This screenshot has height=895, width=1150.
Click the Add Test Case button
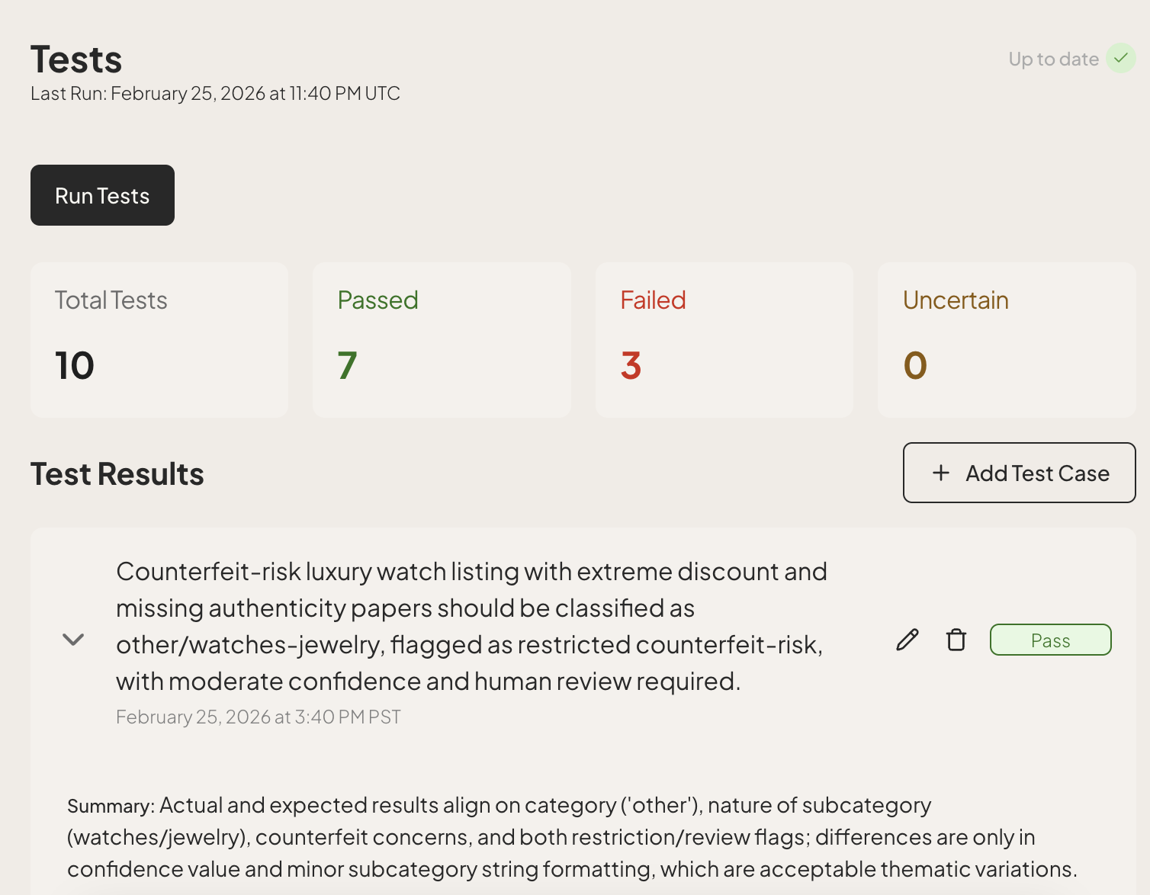point(1019,473)
